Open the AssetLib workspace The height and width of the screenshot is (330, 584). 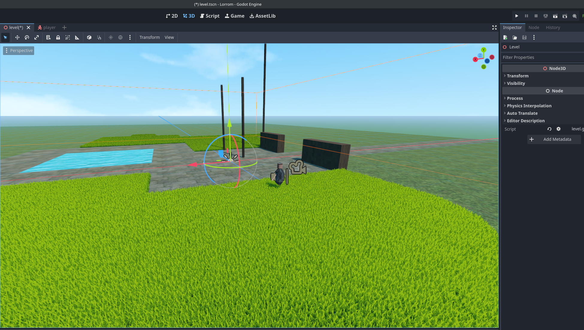(x=263, y=16)
